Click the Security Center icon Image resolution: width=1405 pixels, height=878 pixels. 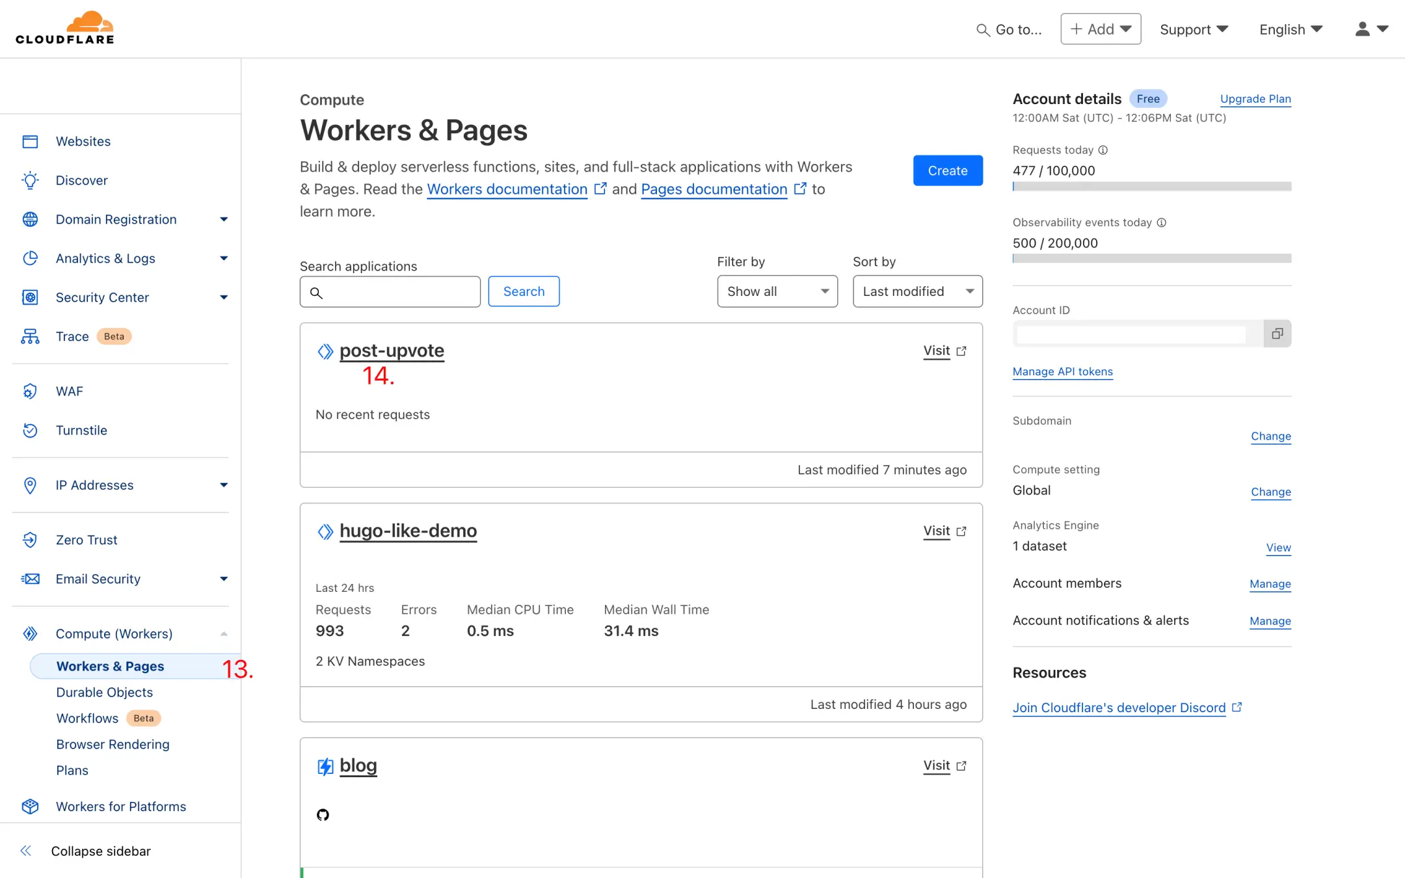pos(30,297)
